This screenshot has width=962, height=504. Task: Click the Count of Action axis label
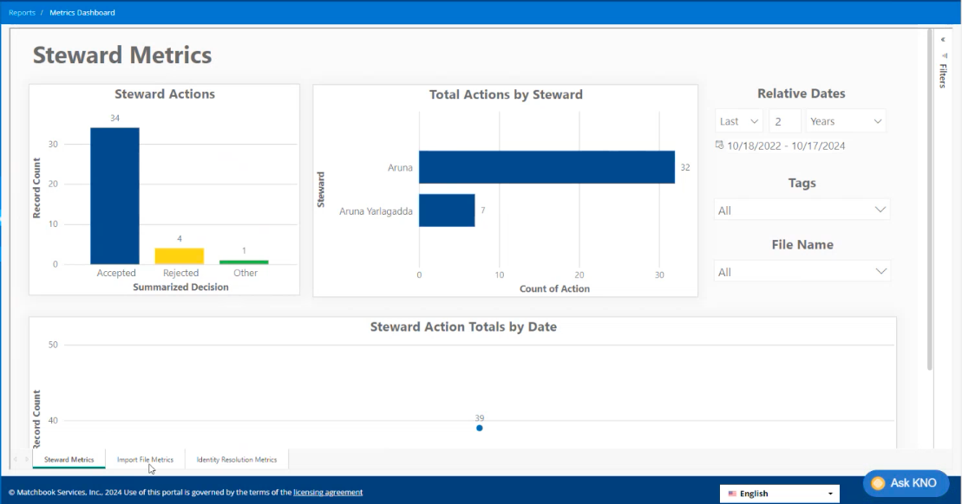(x=554, y=288)
